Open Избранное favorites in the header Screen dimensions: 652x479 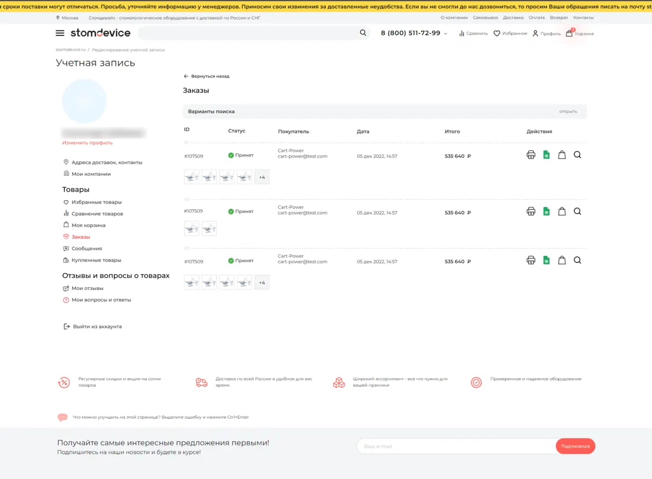pos(510,34)
